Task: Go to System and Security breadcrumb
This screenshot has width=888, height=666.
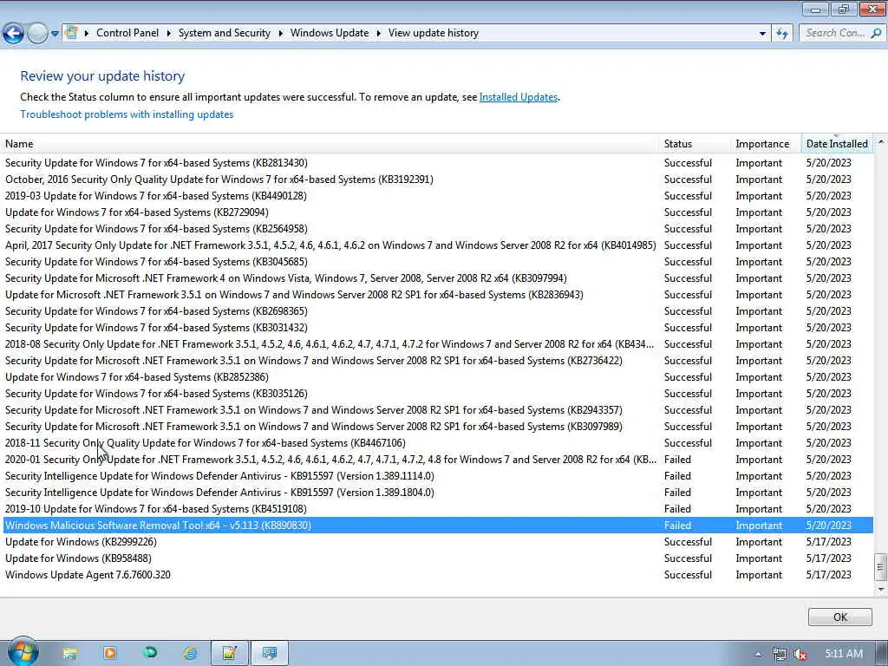Action: pyautogui.click(x=225, y=33)
